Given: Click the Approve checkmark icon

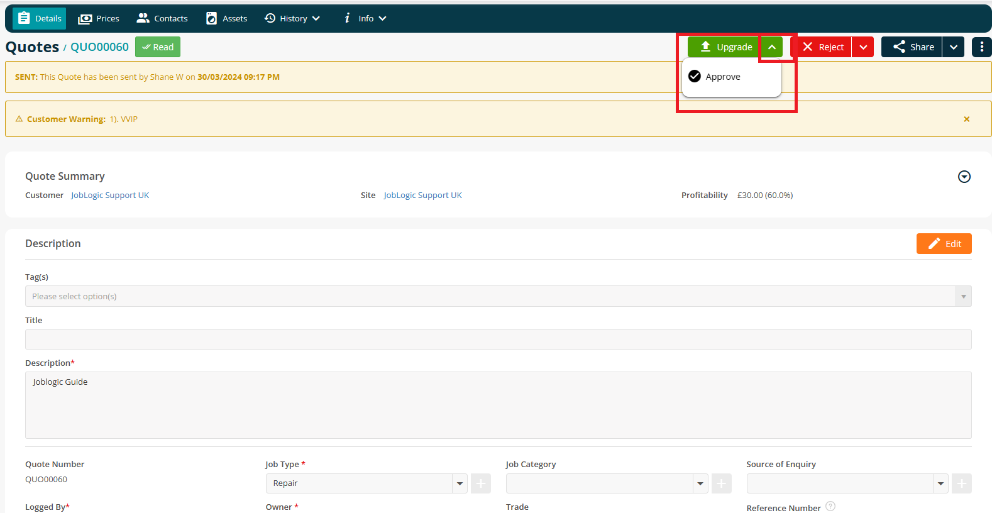Looking at the screenshot, I should coord(695,76).
